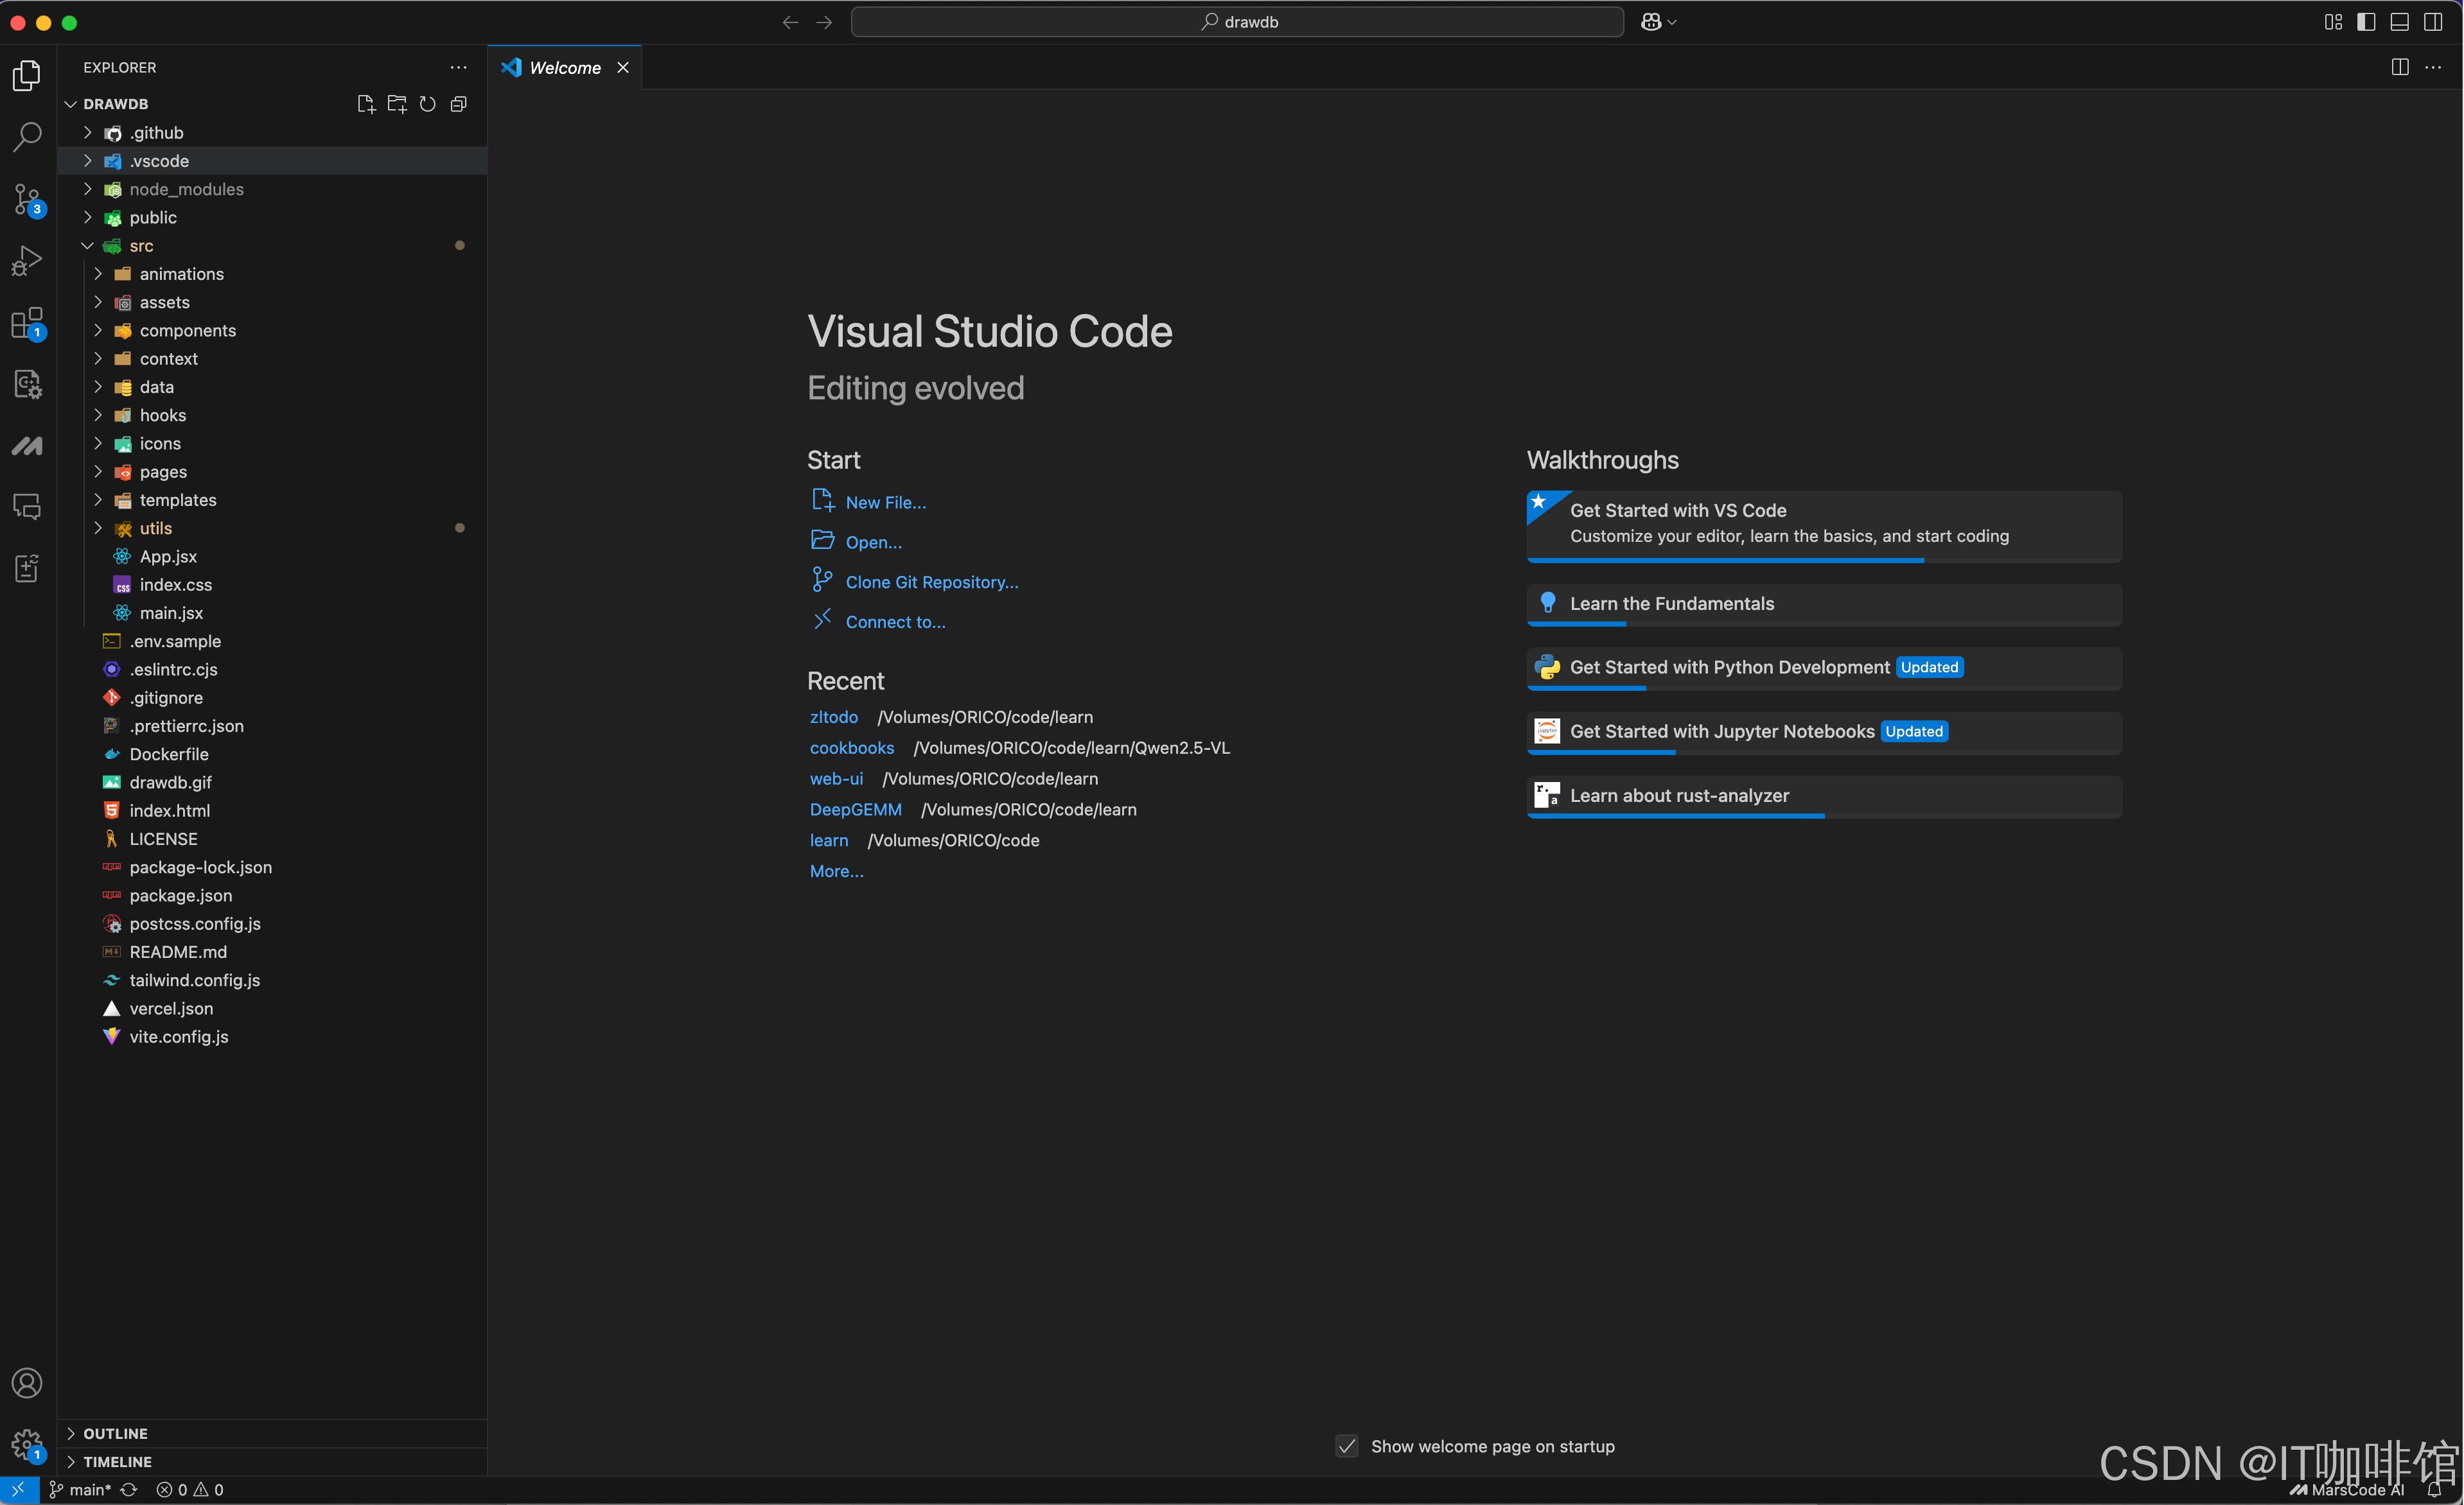Open the Extensions view

pyautogui.click(x=27, y=323)
